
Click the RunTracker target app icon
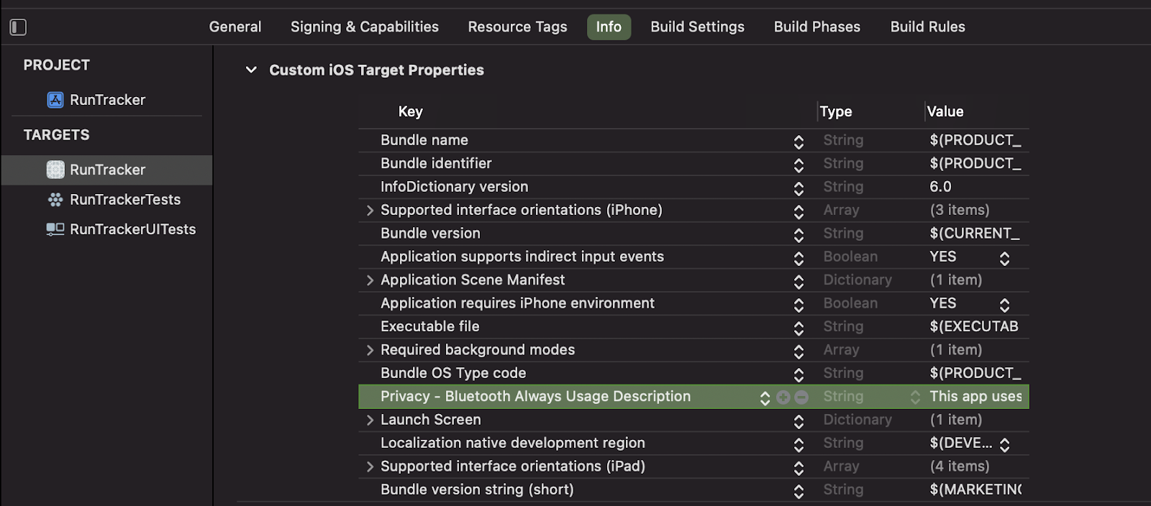(x=55, y=170)
